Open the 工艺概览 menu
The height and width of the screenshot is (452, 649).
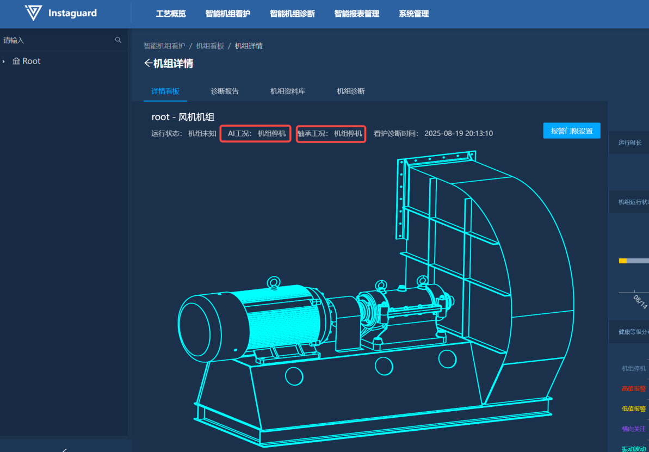tap(171, 14)
